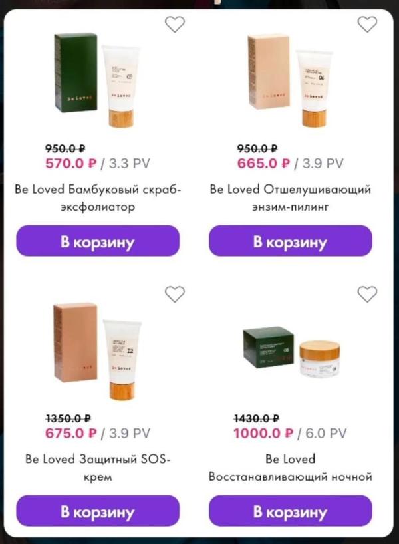The width and height of the screenshot is (399, 544).
Task: Favorite the Бамбуковый скраб-эксфолиатор with heart icon
Action: coord(174,25)
